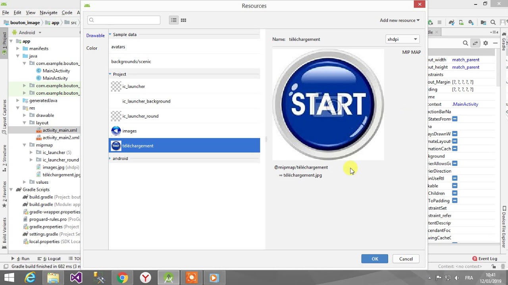The height and width of the screenshot is (285, 508).
Task: Click the Android Studio taskbar icon
Action: pyautogui.click(x=168, y=278)
